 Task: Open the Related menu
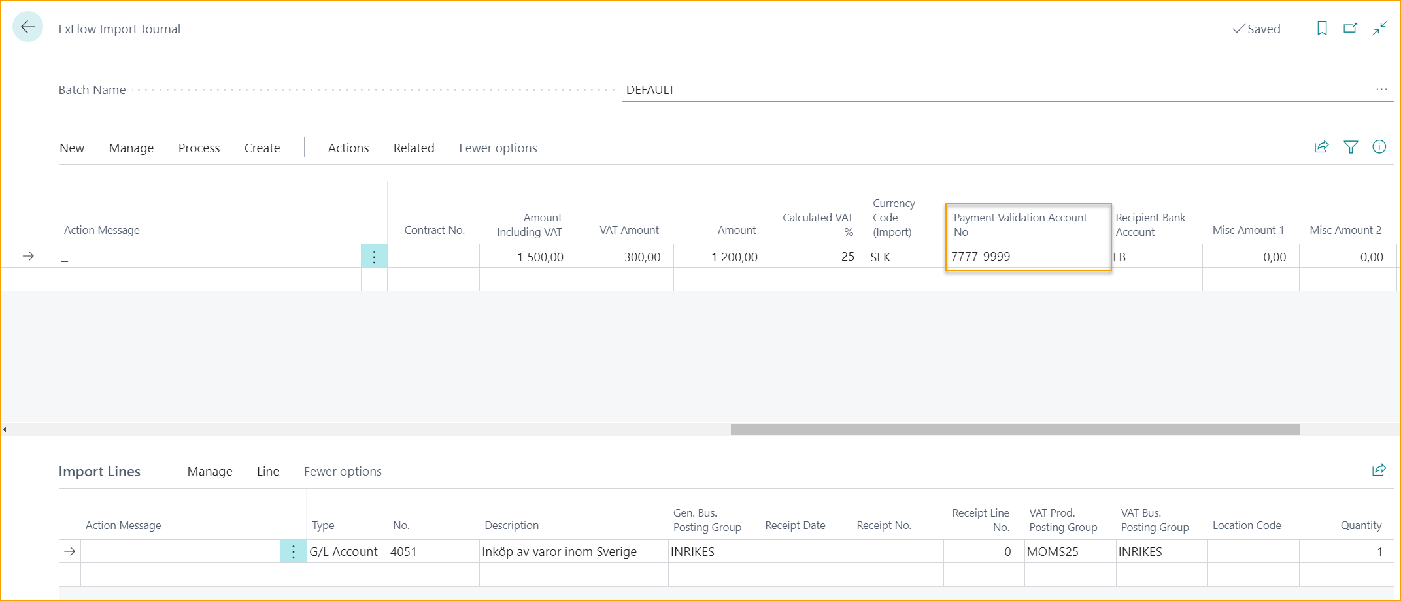pyautogui.click(x=413, y=148)
